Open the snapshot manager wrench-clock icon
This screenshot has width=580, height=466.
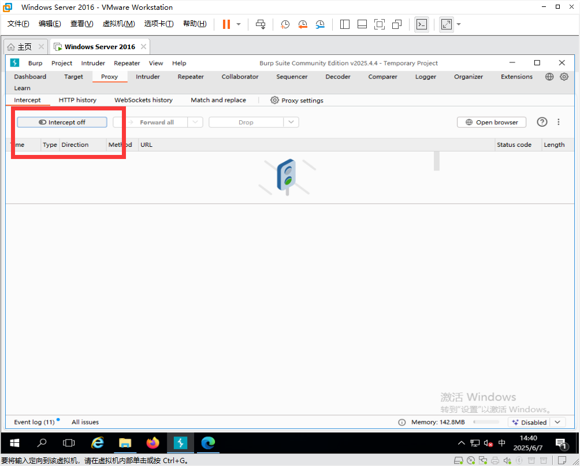(x=320, y=24)
